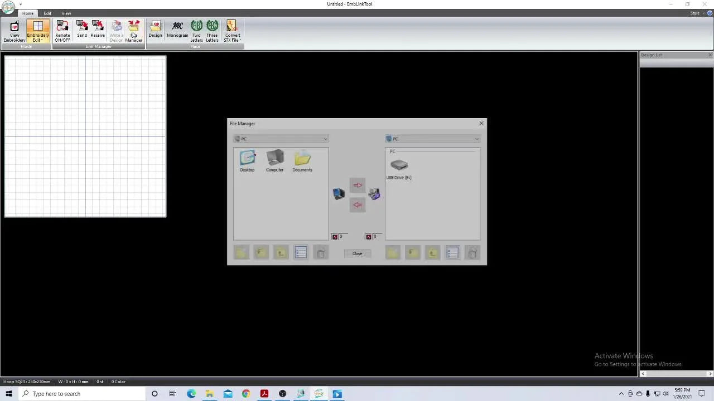The height and width of the screenshot is (401, 714).
Task: Toggle the left selection count checkbox
Action: 335,237
